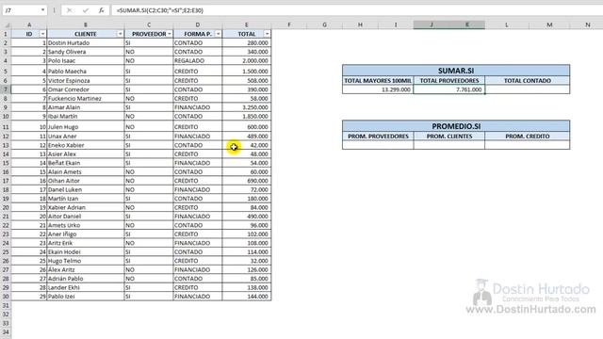Open the PROVEEDOR column filter dropdown
Screen dimensions: 603x339
pos(170,34)
